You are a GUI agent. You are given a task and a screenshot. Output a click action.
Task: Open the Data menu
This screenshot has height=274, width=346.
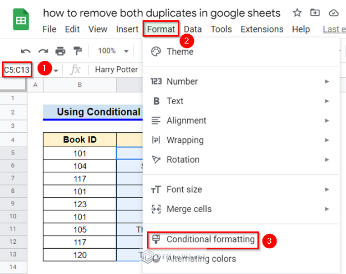click(193, 29)
